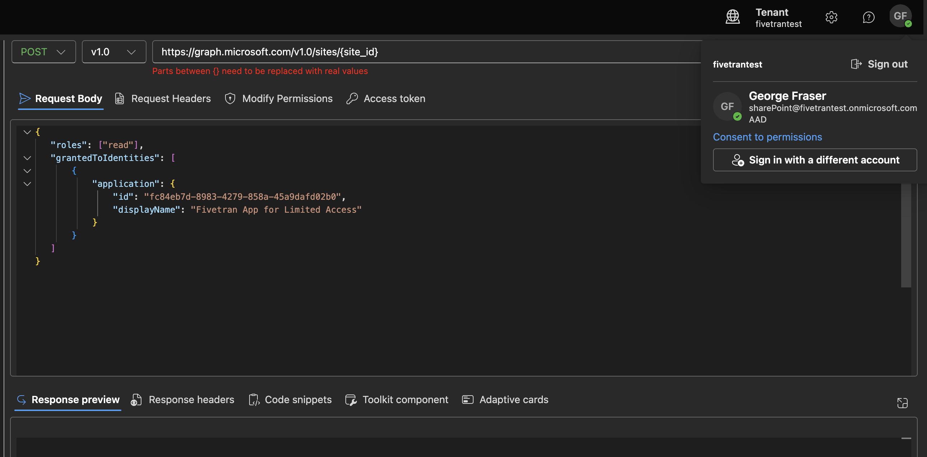Click the application id value in JSON

tap(243, 197)
